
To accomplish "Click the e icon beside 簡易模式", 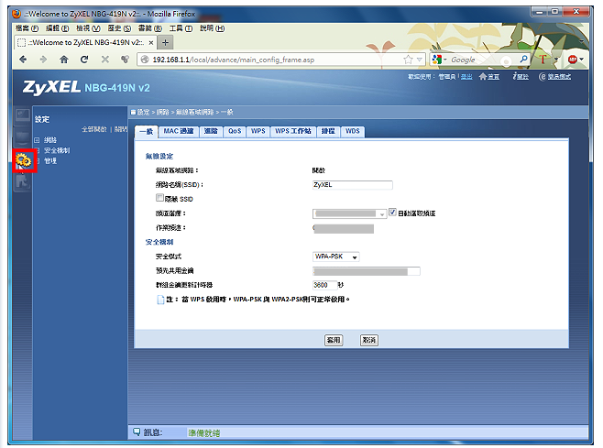I will (543, 77).
